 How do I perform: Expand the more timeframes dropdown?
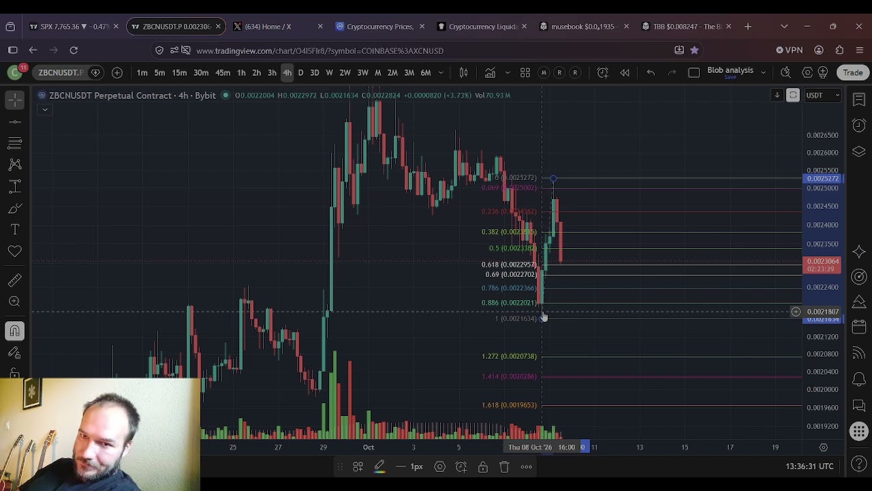[x=441, y=72]
